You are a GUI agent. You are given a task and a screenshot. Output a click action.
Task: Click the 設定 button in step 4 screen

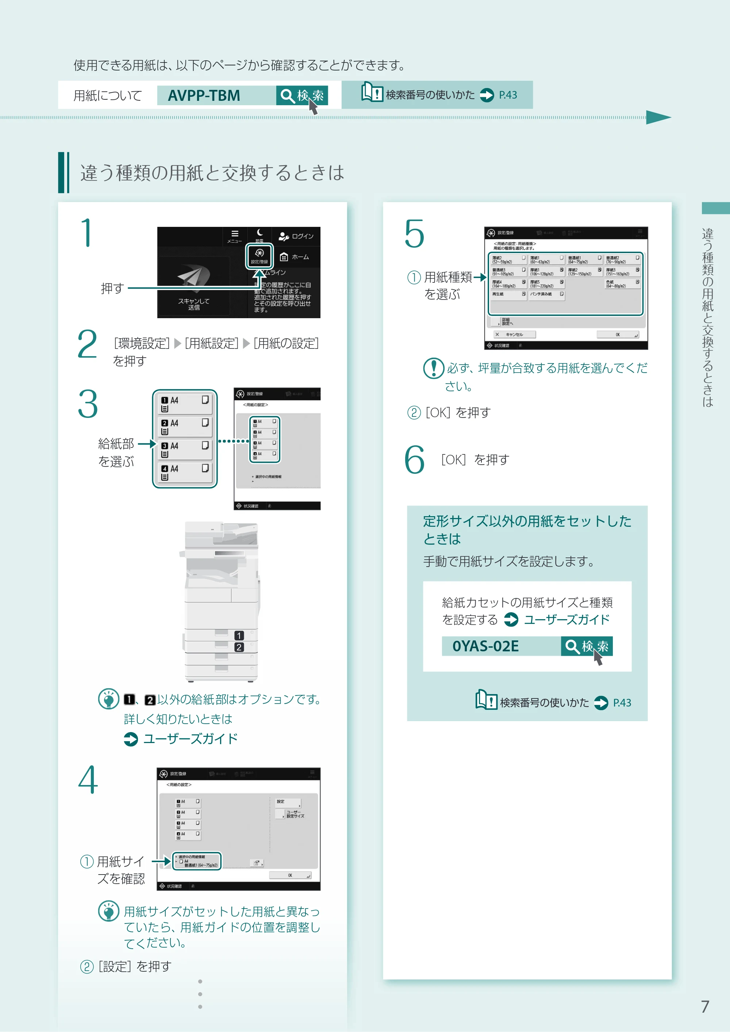pos(288,802)
